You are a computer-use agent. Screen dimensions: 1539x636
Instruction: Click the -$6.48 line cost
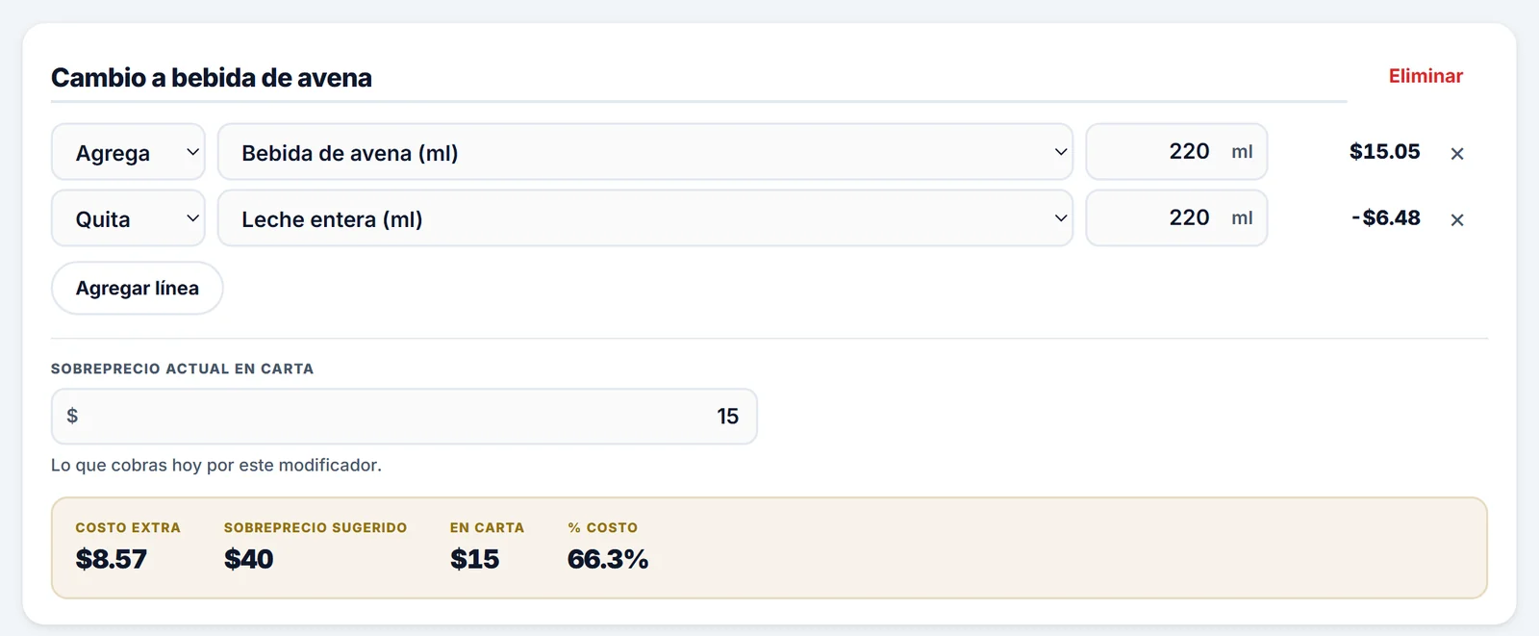tap(1385, 218)
